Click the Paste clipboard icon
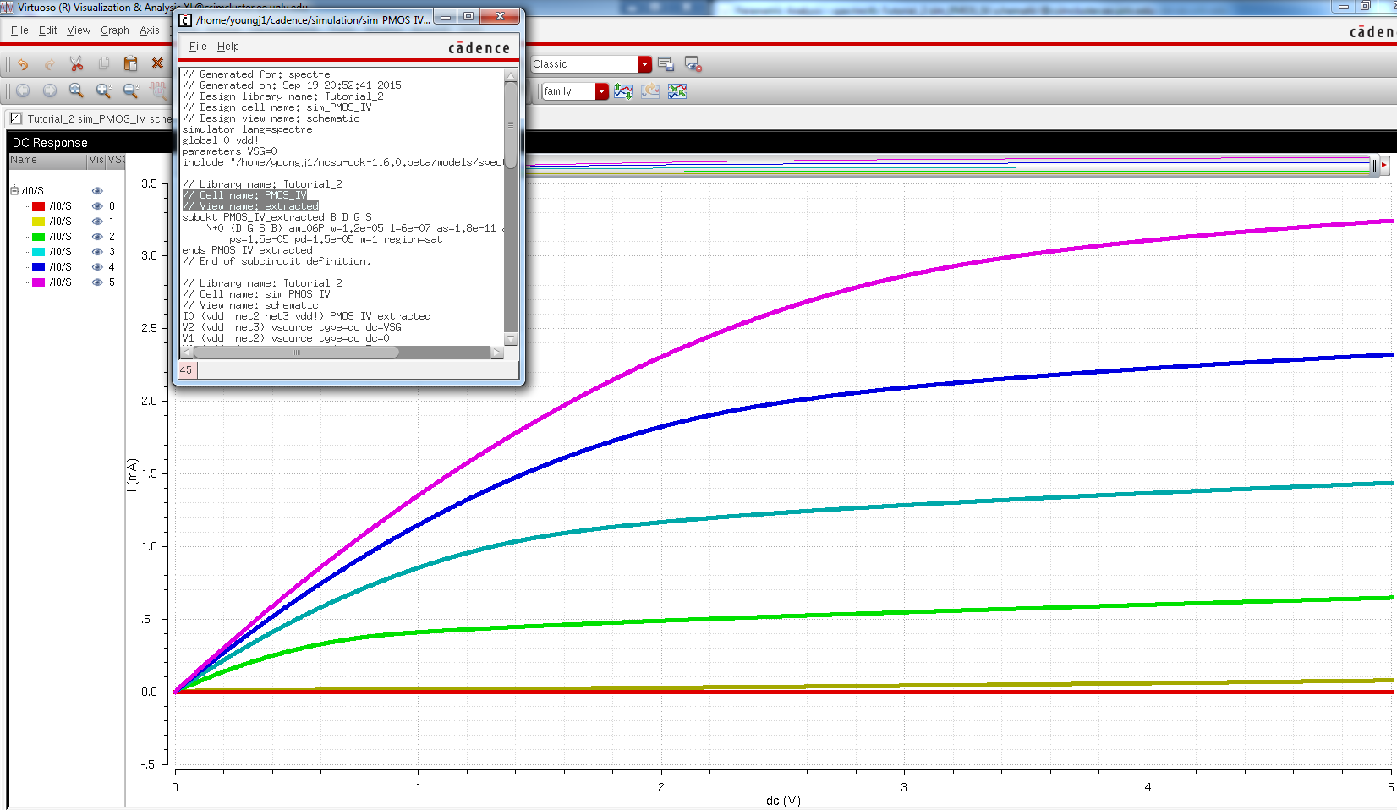 coord(129,64)
